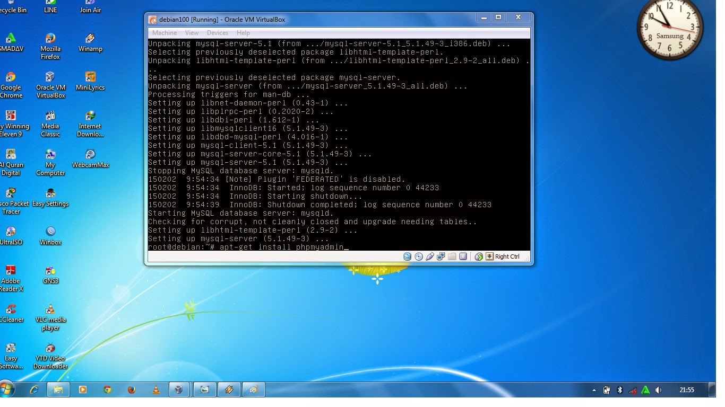This screenshot has width=725, height=407.
Task: Select the WebcamMax desktop icon
Action: tap(90, 158)
